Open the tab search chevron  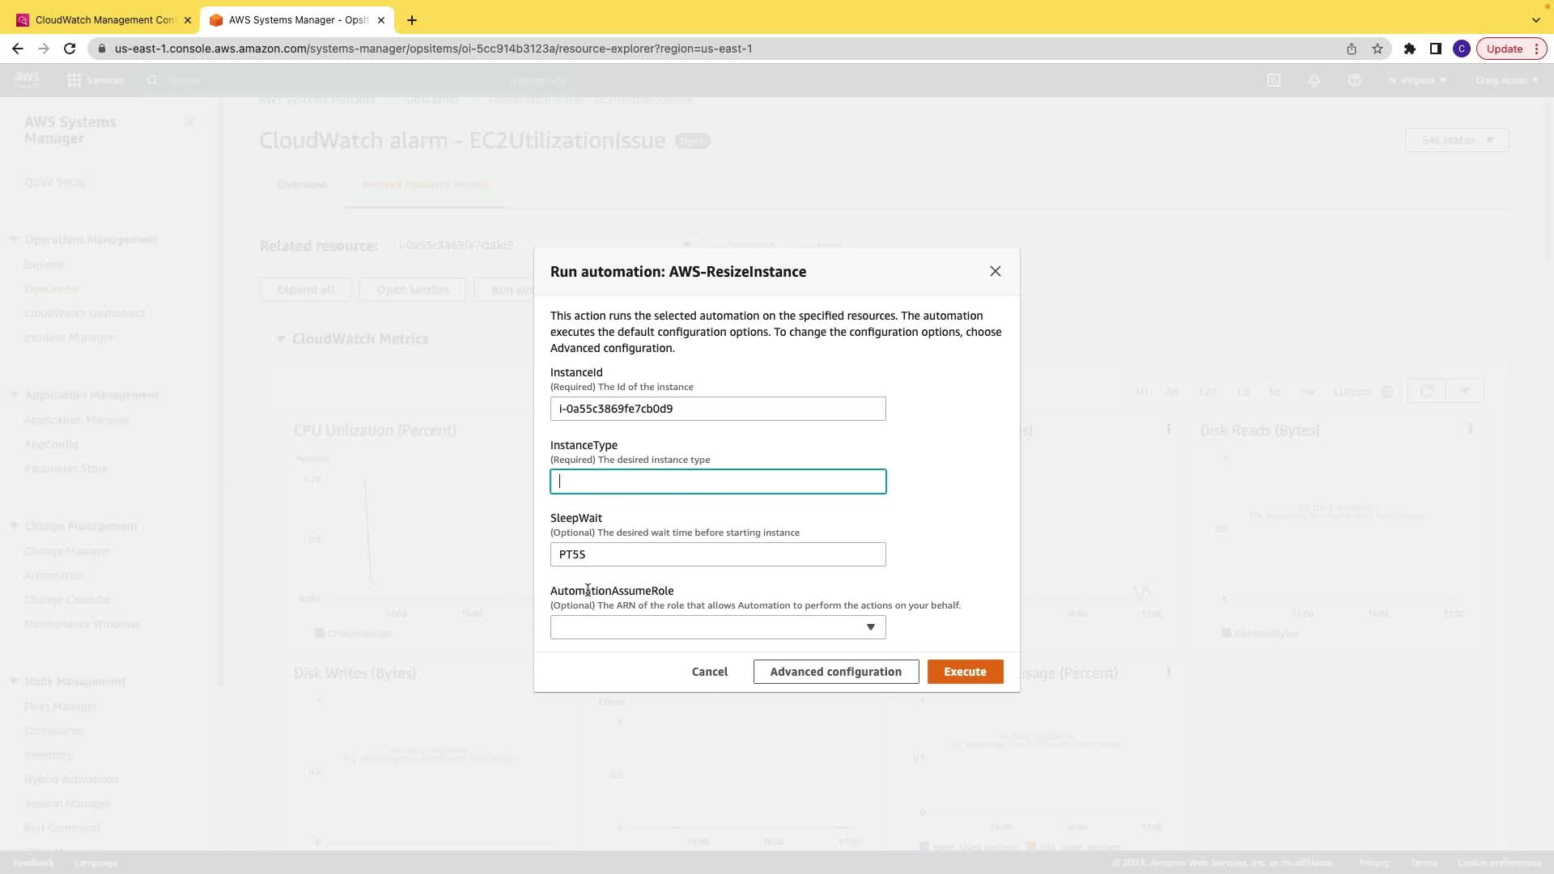pos(1535,20)
